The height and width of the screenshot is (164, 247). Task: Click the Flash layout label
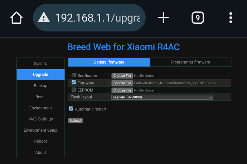[x=81, y=97]
